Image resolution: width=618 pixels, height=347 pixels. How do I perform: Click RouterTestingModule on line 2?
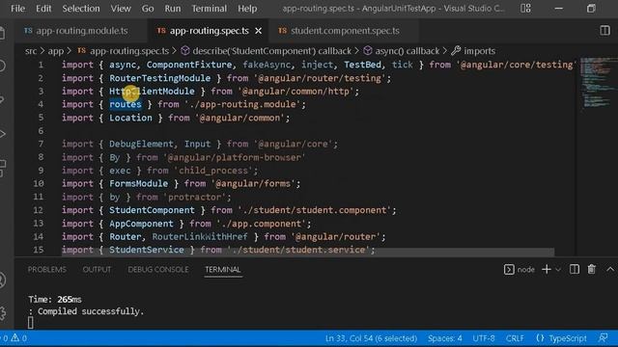[x=159, y=78]
